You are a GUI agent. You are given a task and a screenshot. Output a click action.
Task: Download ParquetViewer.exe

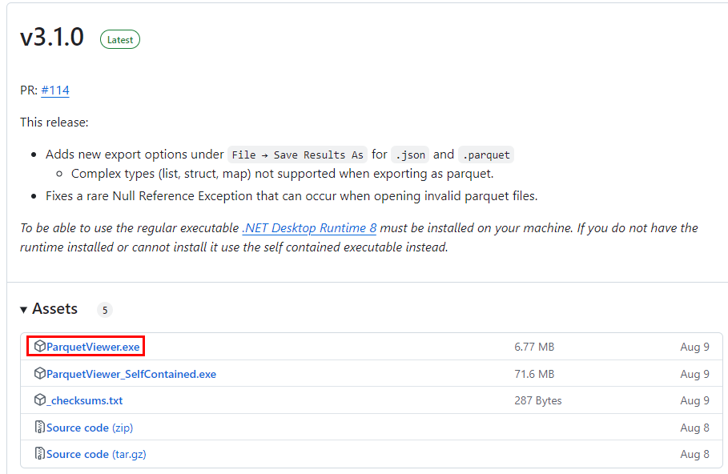(x=93, y=347)
